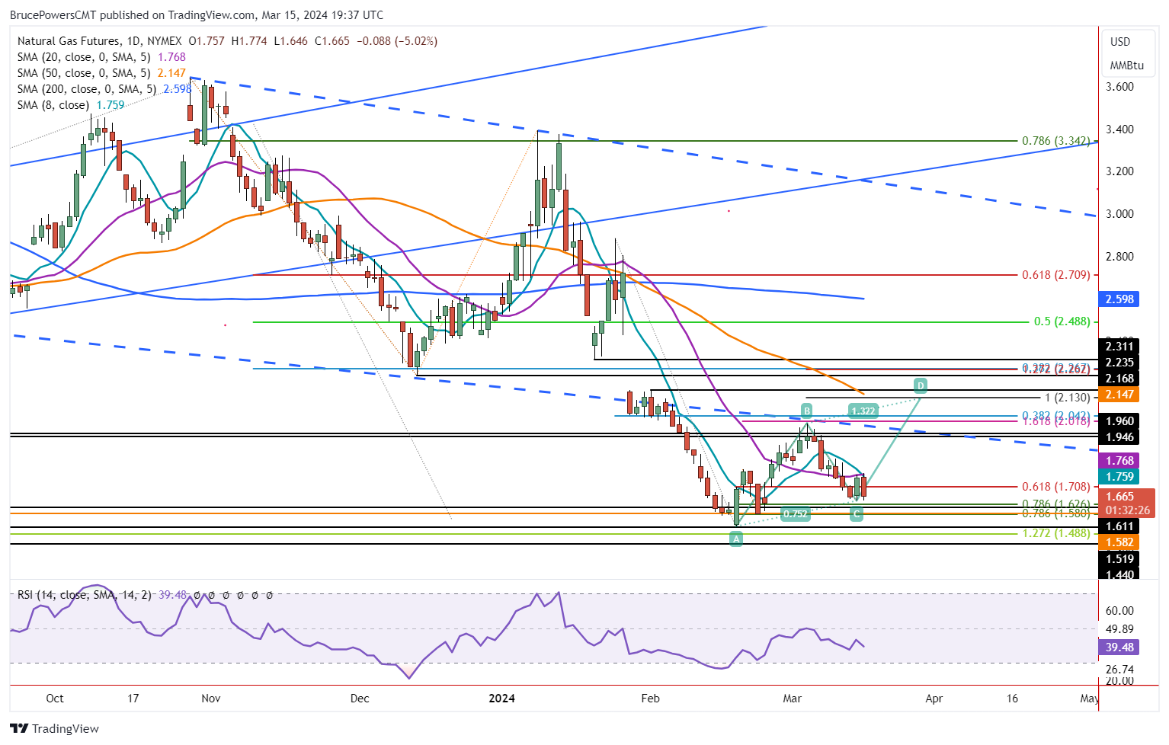Select the pattern point A marker
The width and height of the screenshot is (1169, 745).
pyautogui.click(x=735, y=539)
